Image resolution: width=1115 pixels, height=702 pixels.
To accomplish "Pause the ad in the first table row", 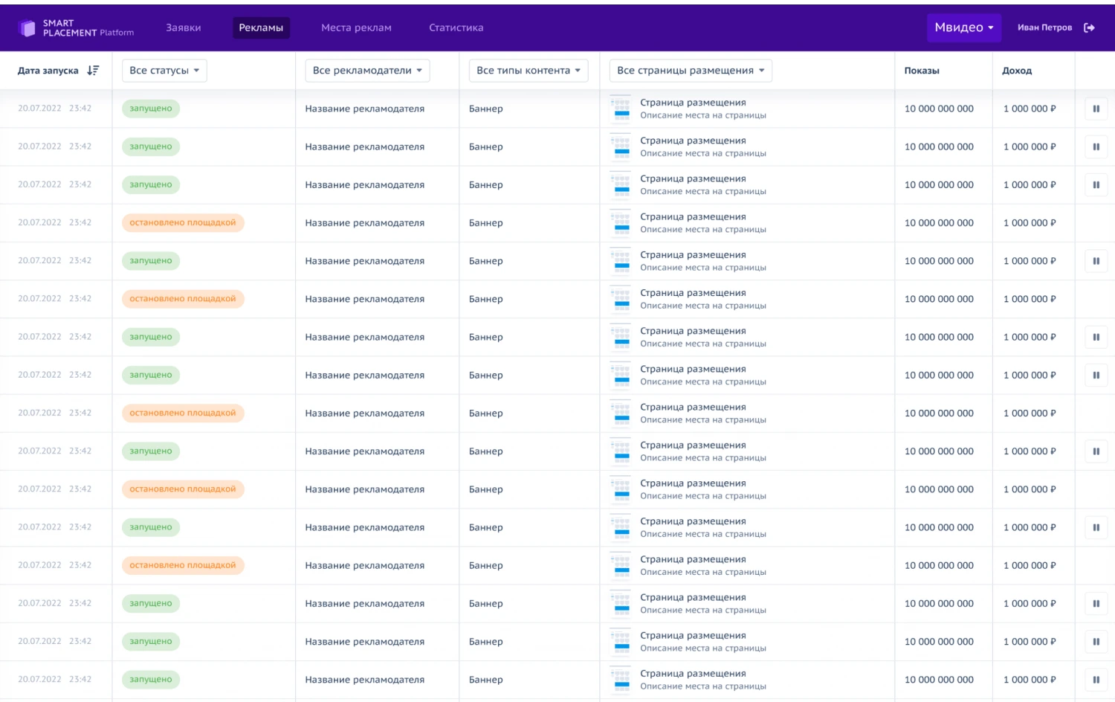I will click(1096, 109).
